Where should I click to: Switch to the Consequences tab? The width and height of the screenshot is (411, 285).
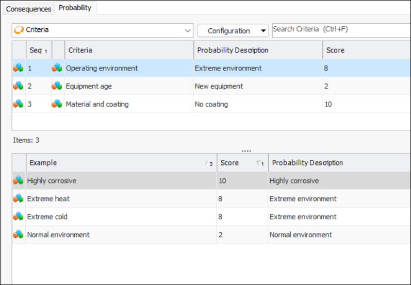point(29,9)
